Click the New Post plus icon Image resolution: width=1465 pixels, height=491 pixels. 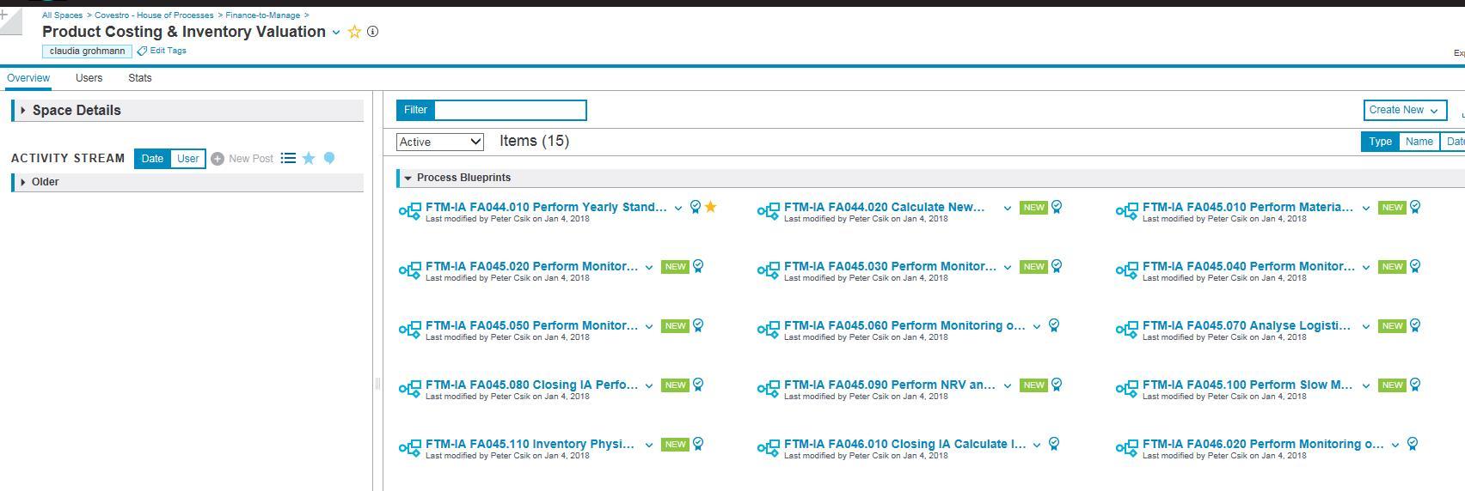(x=218, y=159)
